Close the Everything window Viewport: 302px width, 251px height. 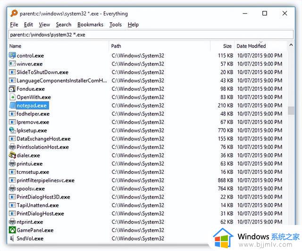coord(285,13)
